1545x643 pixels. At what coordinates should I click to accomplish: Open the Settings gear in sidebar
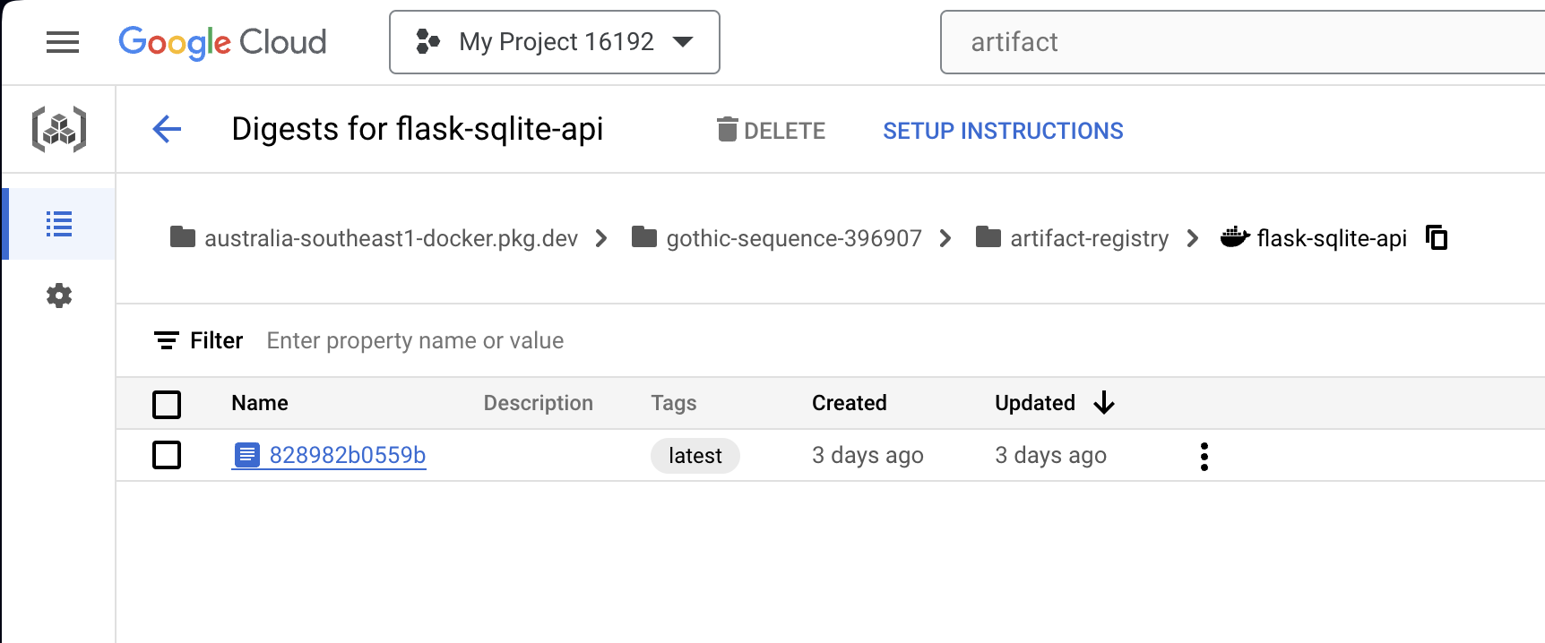tap(59, 296)
